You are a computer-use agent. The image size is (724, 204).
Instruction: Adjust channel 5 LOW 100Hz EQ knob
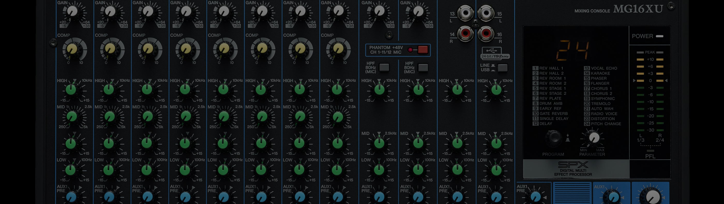coord(223,170)
